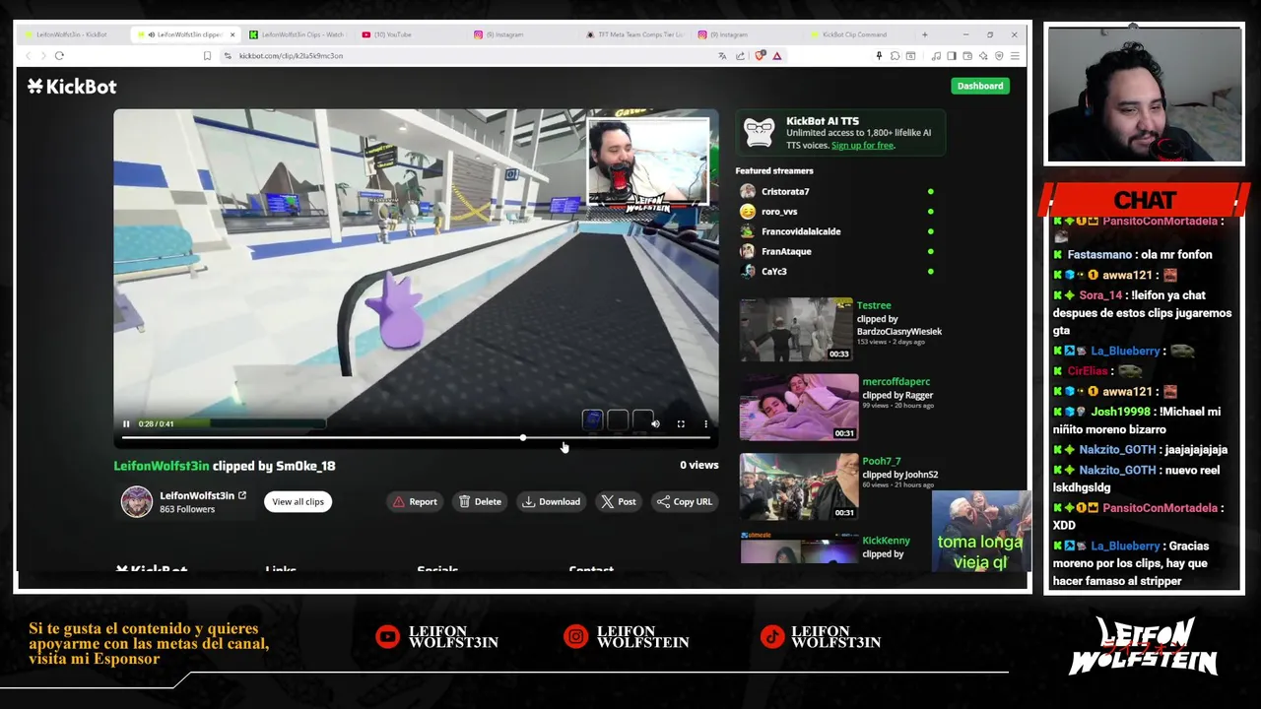Open featured streamer Cristorata7
The width and height of the screenshot is (1261, 709).
tap(784, 191)
